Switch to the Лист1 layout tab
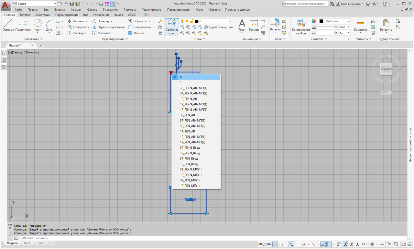Screen dimensions: 414x249 tap(27, 243)
